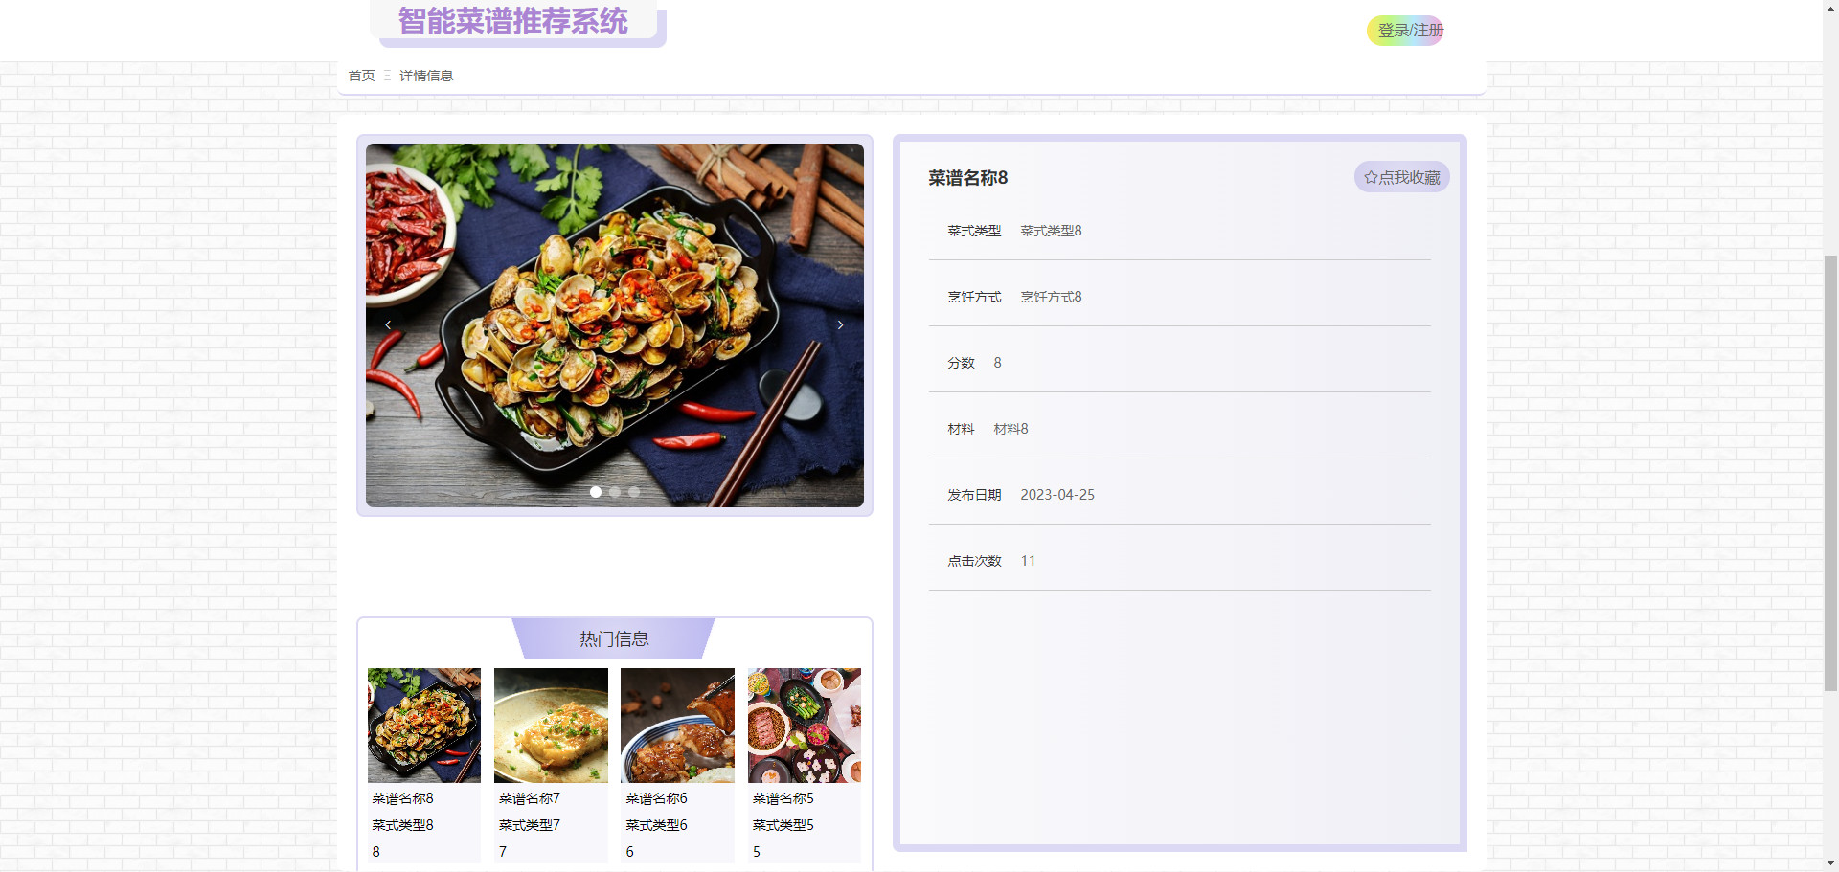Click 菜谱名称7 title in hot list

pyautogui.click(x=530, y=798)
